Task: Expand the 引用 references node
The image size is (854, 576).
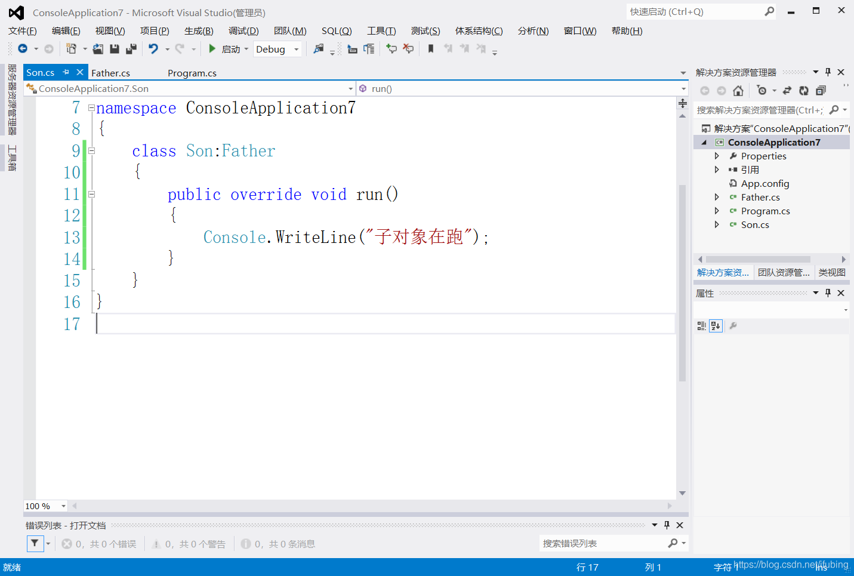Action: click(x=717, y=170)
